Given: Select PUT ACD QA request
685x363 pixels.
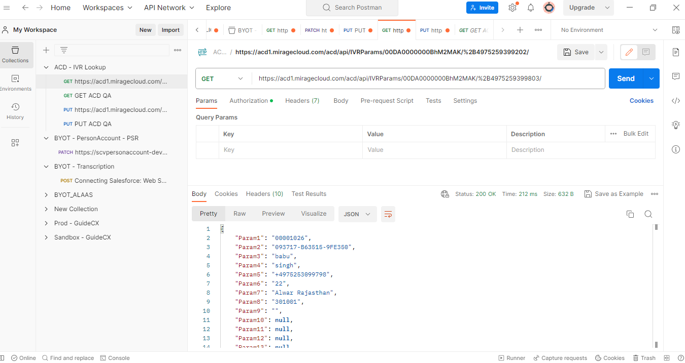Looking at the screenshot, I should click(93, 124).
